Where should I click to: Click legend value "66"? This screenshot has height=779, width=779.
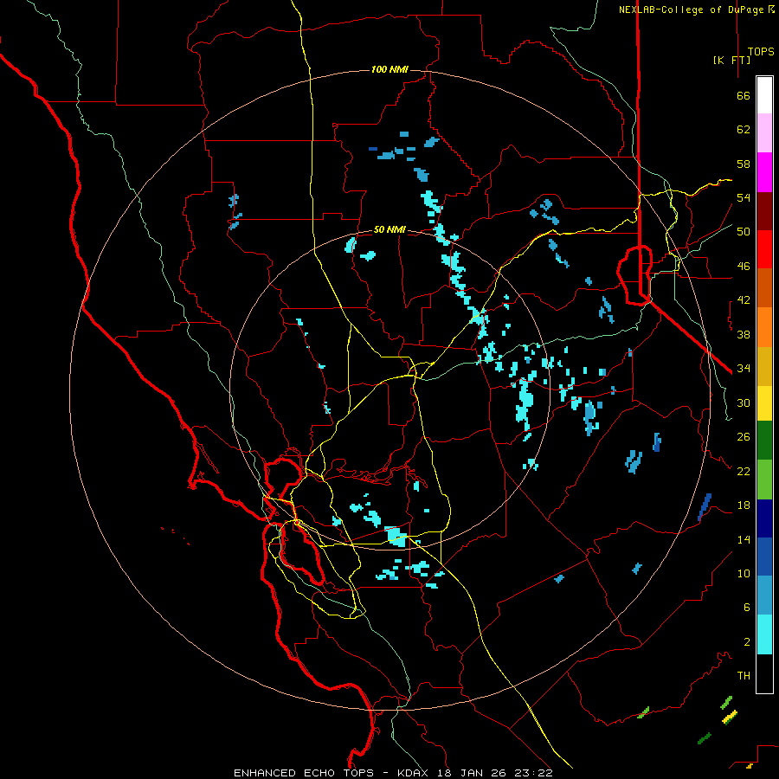pyautogui.click(x=744, y=95)
